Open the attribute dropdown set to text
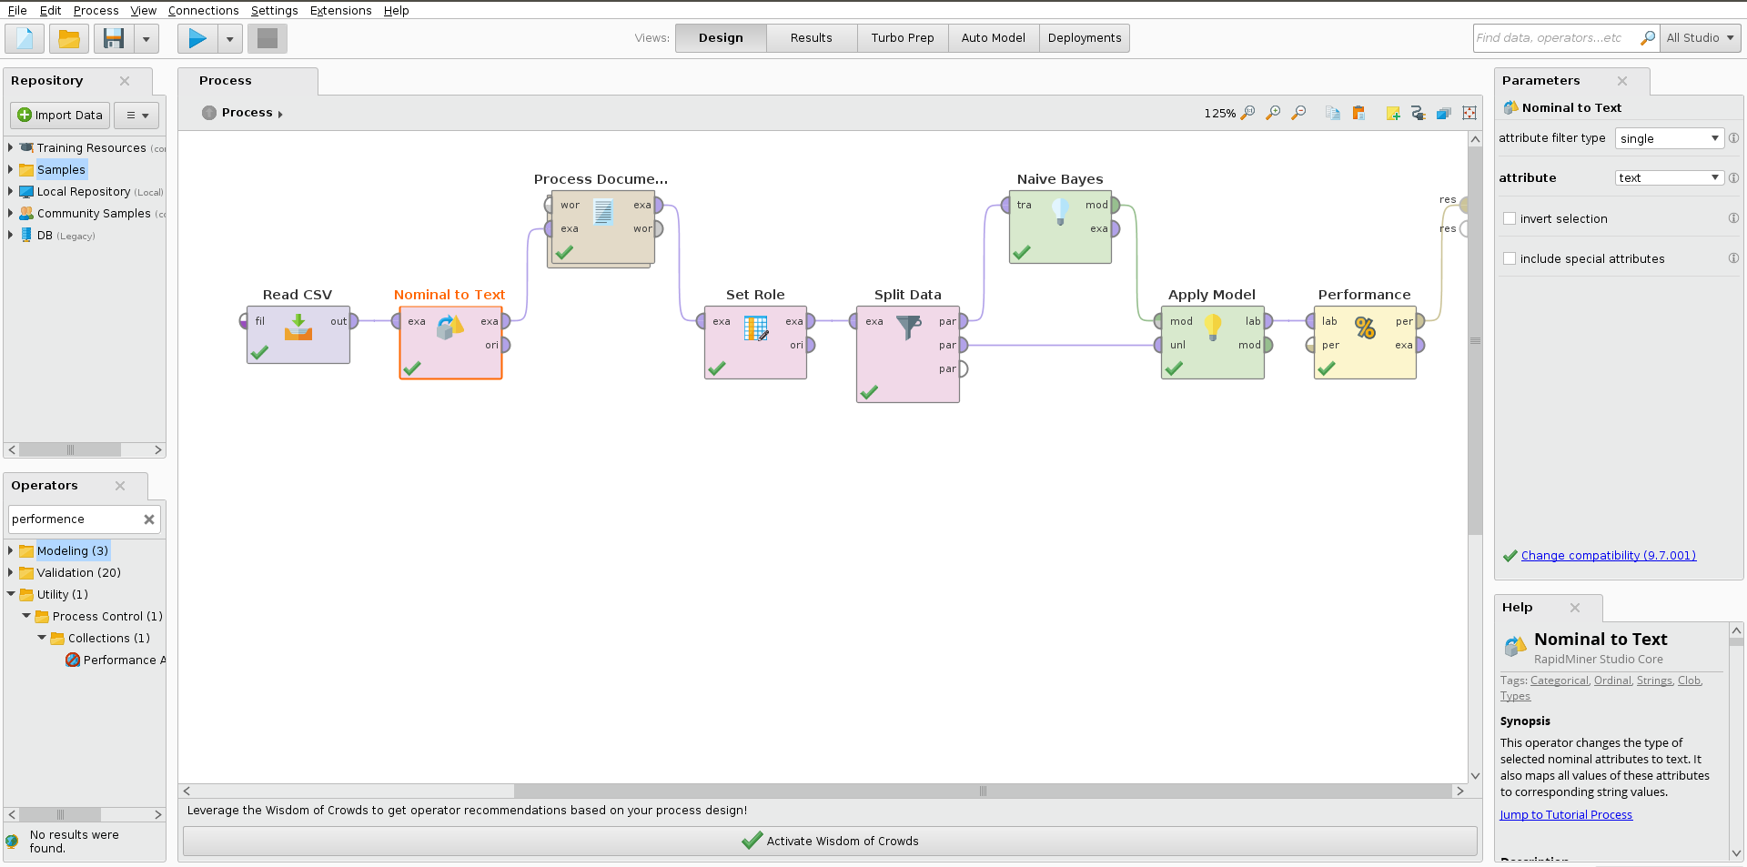The width and height of the screenshot is (1747, 867). [x=1669, y=177]
